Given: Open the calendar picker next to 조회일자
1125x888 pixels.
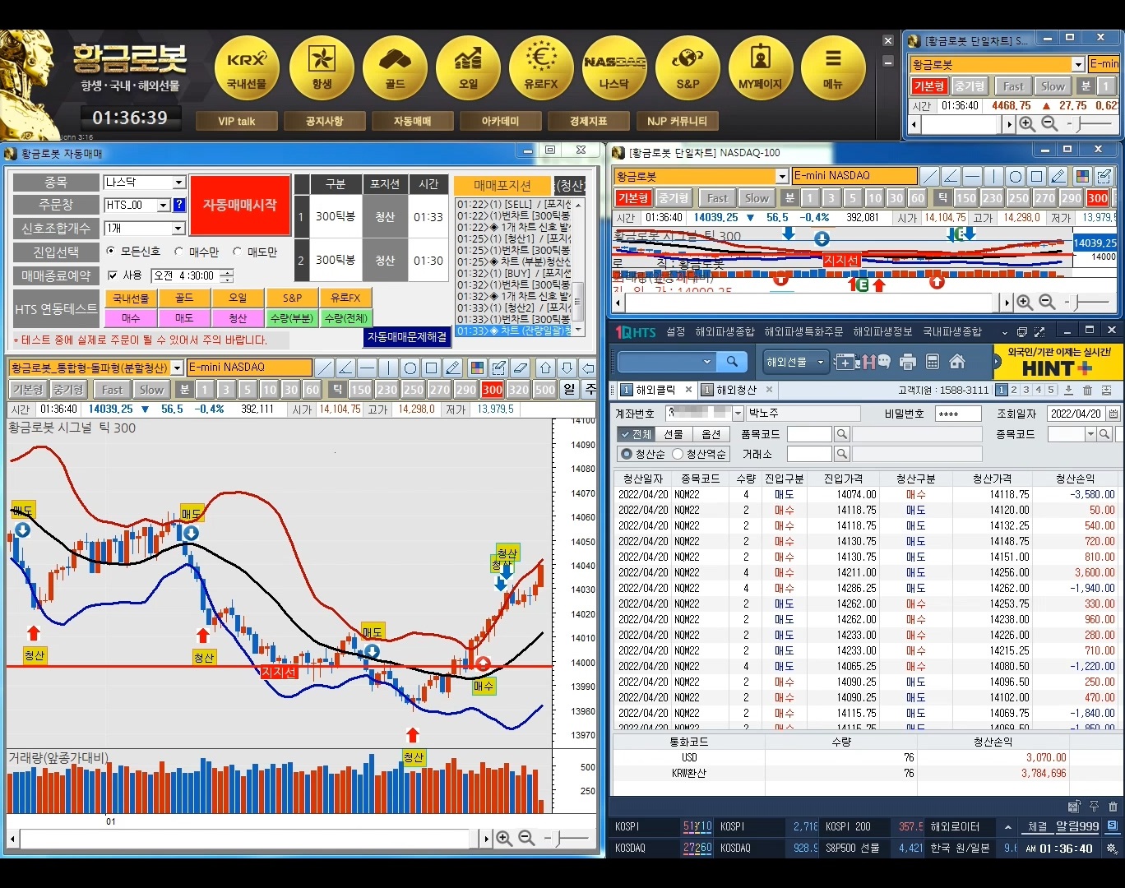Looking at the screenshot, I should pyautogui.click(x=1113, y=414).
